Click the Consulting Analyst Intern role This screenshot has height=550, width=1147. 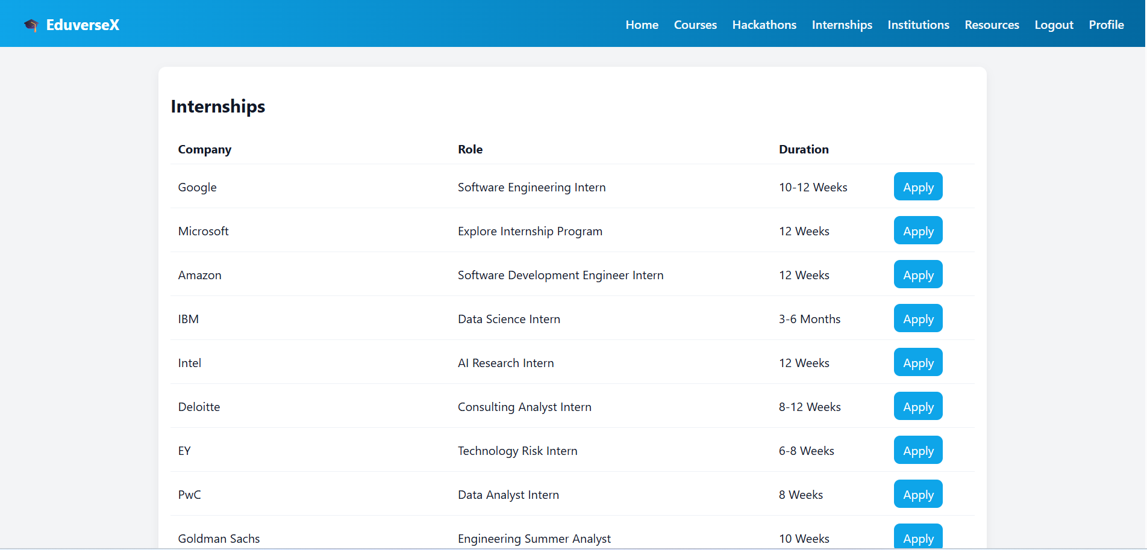[x=525, y=407]
